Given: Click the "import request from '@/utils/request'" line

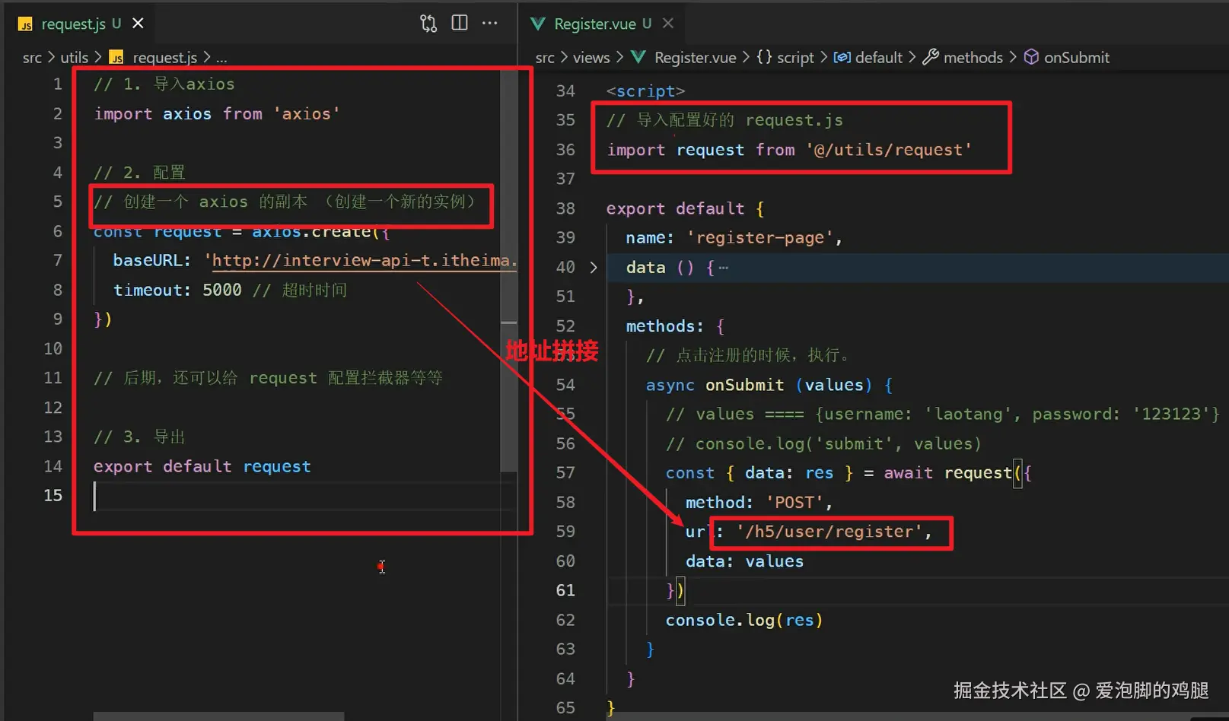Looking at the screenshot, I should (x=789, y=151).
